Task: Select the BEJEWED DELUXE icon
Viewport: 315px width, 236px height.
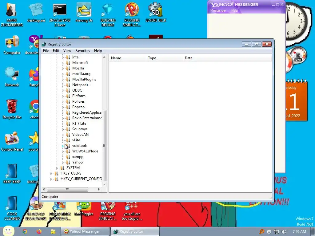Action: tap(108, 14)
